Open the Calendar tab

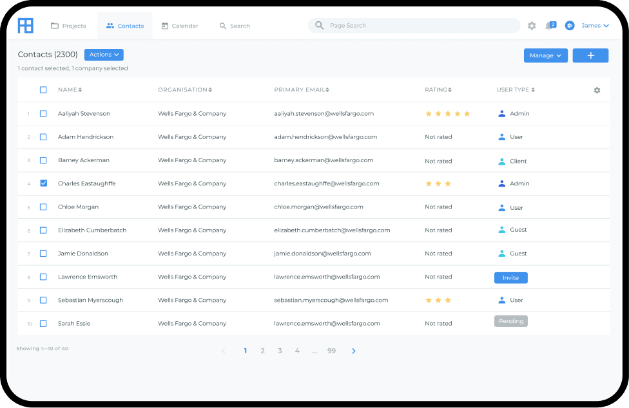click(180, 26)
